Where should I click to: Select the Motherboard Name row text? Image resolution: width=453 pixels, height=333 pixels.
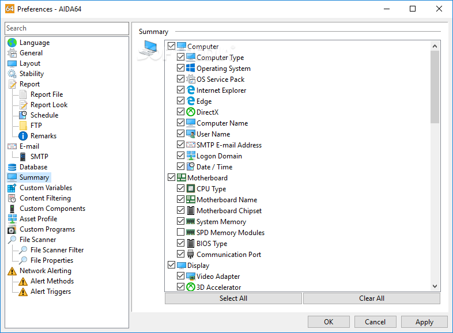226,200
